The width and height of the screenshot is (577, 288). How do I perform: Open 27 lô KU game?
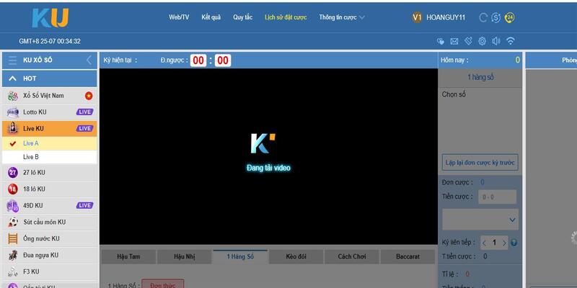(50, 172)
